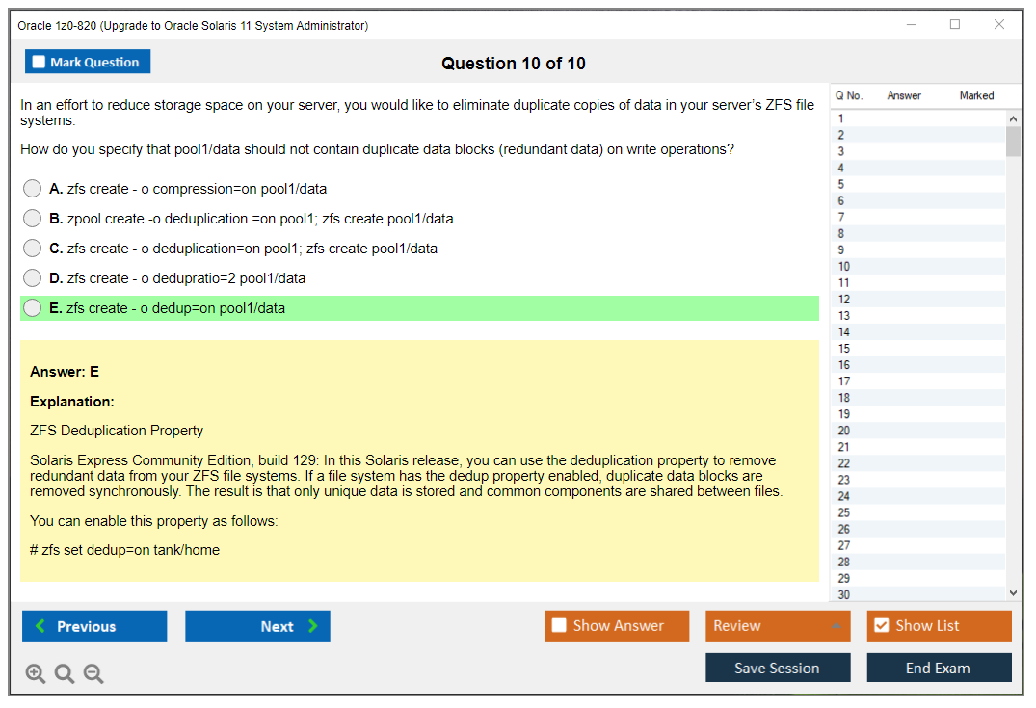
Task: Toggle the Show Answer checkbox
Action: [x=560, y=626]
